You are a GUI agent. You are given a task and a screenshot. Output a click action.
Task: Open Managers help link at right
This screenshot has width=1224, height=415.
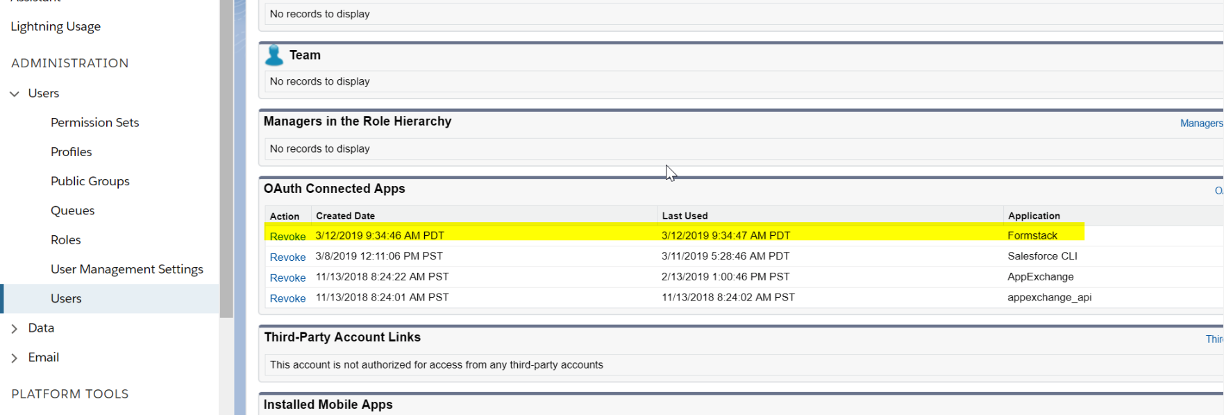pos(1202,123)
